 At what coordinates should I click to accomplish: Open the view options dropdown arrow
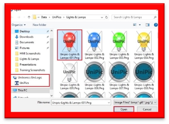[x=140, y=25]
